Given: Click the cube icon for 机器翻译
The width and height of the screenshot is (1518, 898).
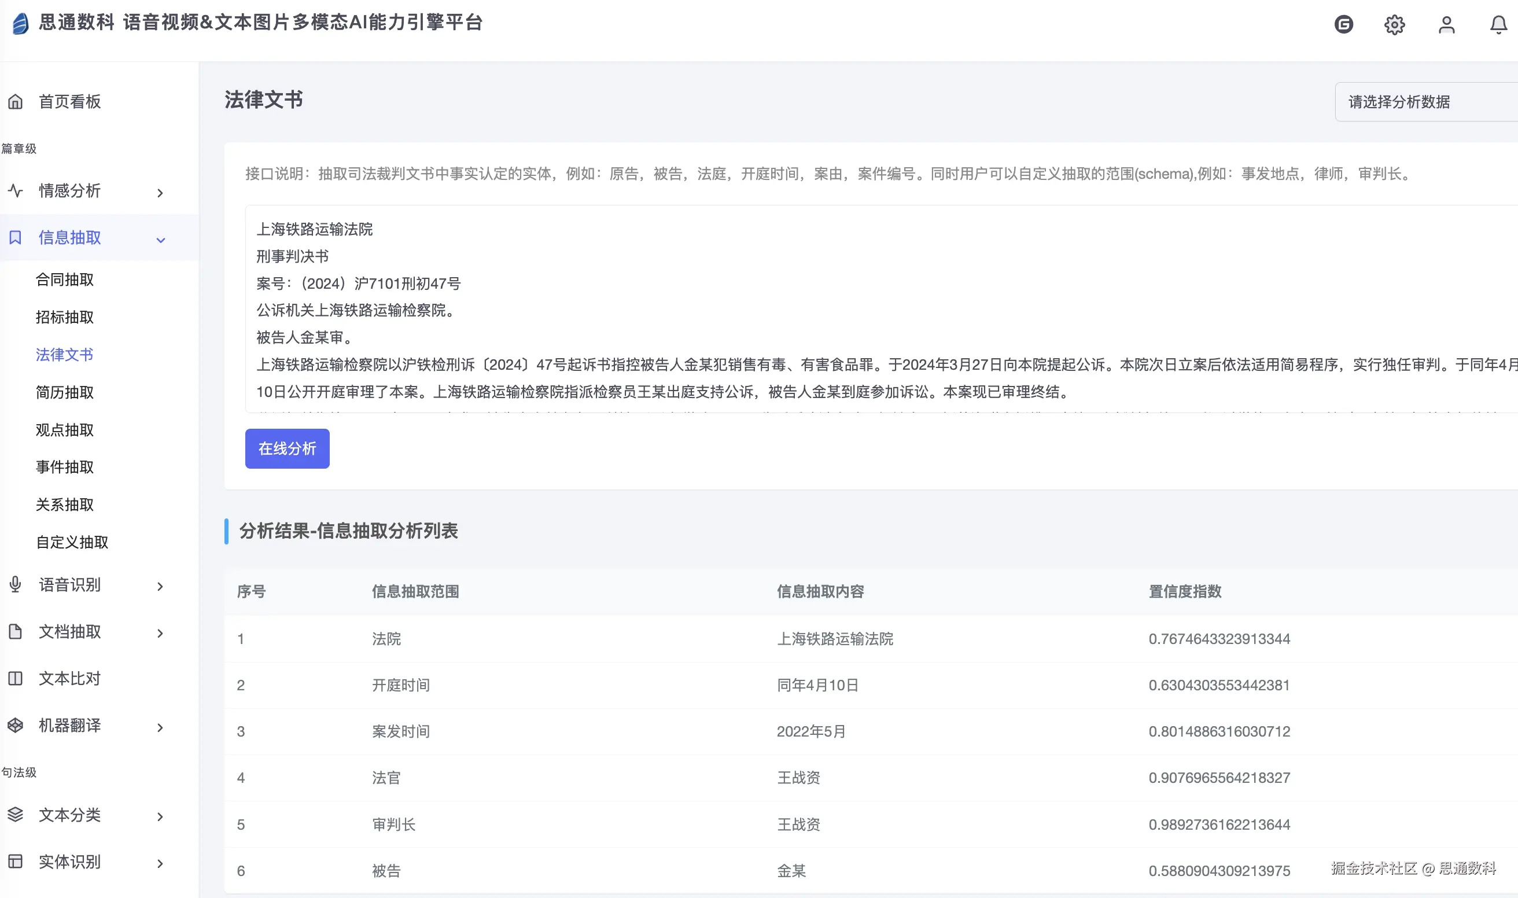Looking at the screenshot, I should tap(16, 725).
